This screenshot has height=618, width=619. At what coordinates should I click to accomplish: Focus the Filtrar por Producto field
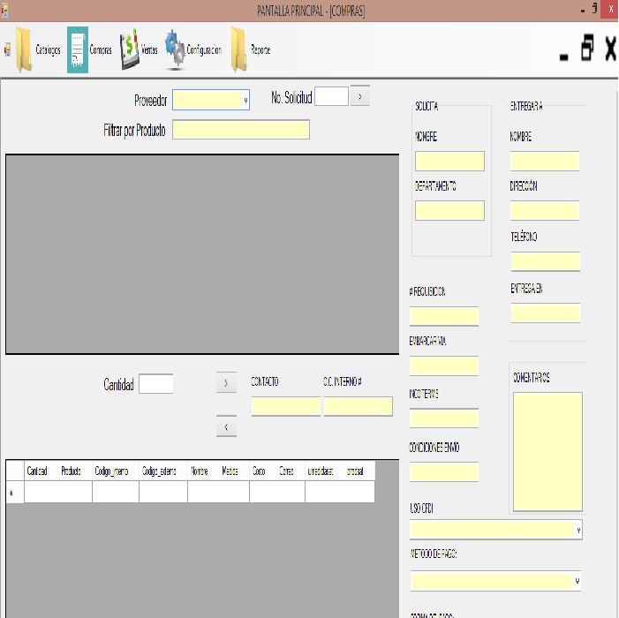[x=240, y=130]
